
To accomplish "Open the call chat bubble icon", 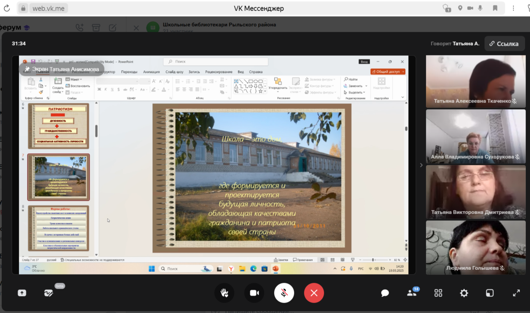I will click(385, 293).
